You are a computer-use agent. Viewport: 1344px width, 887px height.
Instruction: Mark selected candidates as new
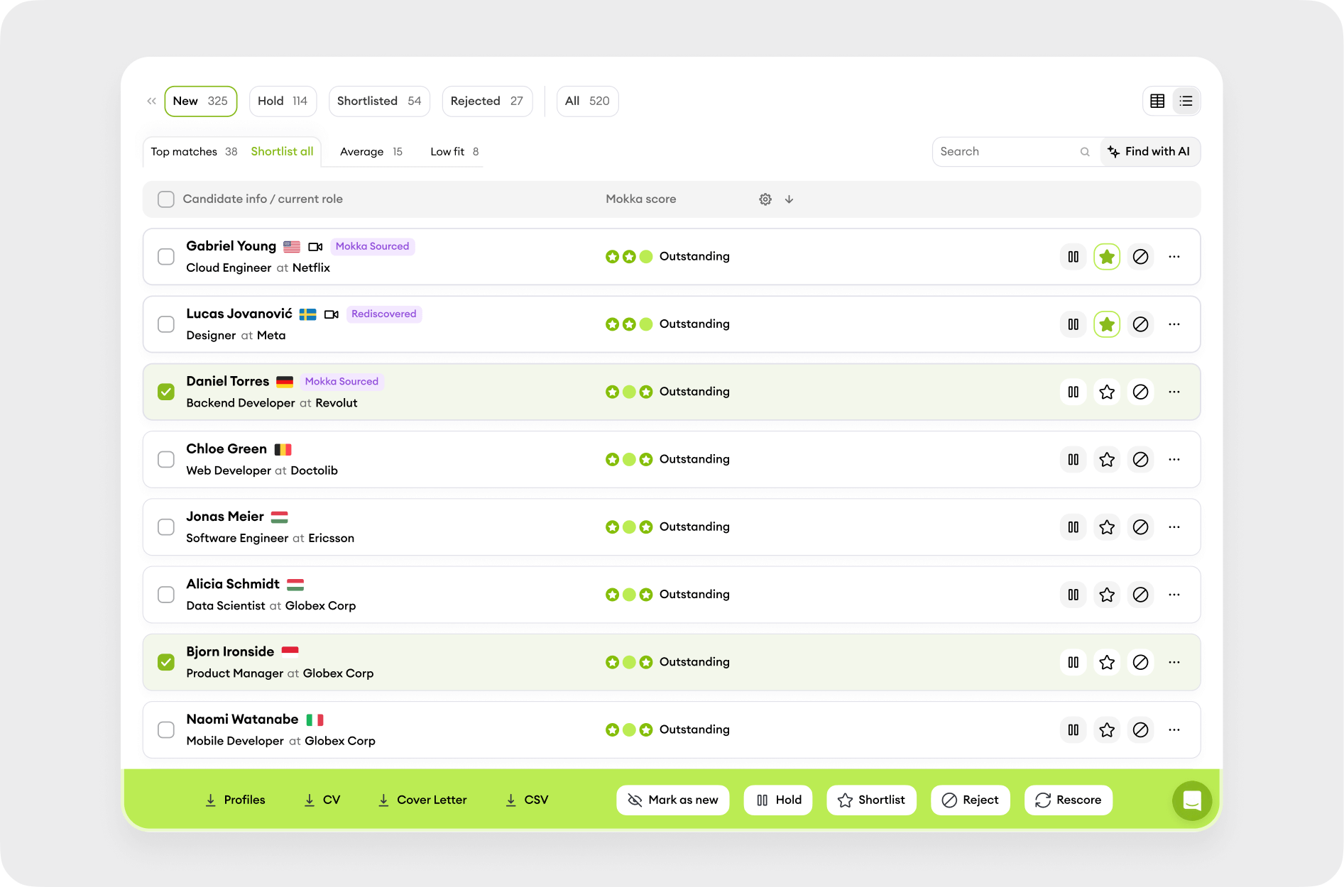point(672,800)
